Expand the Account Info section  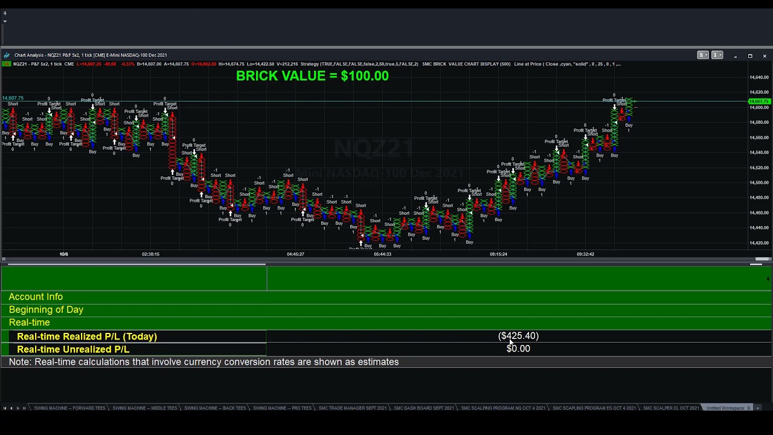pyautogui.click(x=386, y=297)
